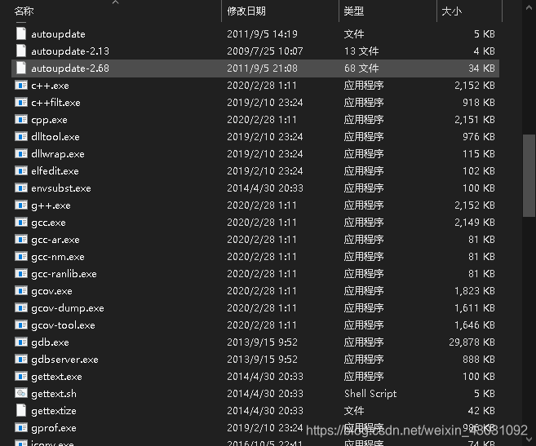Click the gcc-ar.exe application icon

point(21,239)
